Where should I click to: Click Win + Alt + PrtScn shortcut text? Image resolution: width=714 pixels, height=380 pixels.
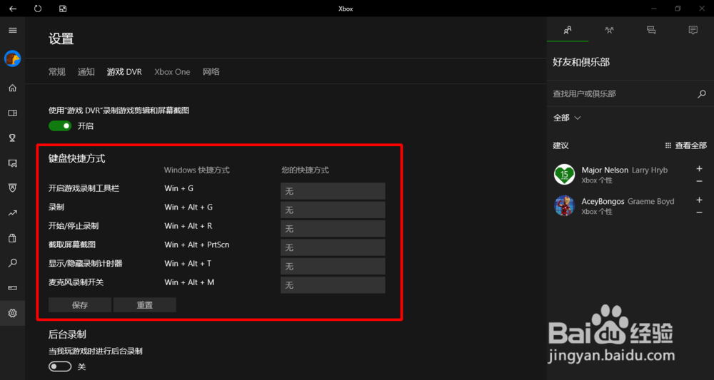pyautogui.click(x=197, y=245)
